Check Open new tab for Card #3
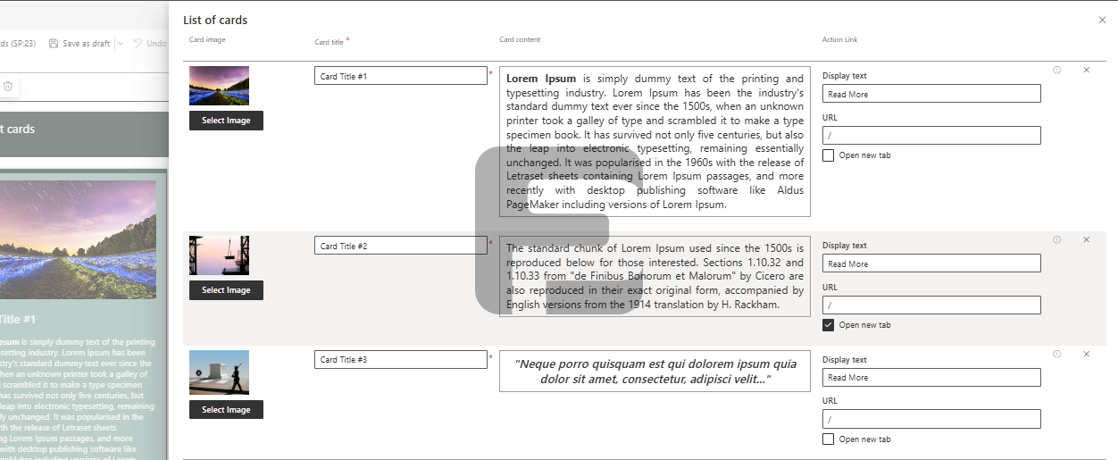The width and height of the screenshot is (1118, 460). coord(829,439)
